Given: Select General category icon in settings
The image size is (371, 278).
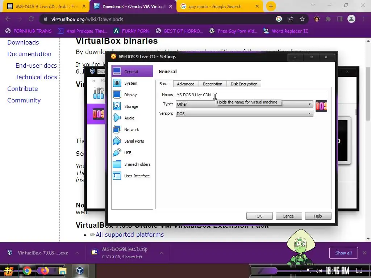Looking at the screenshot, I should point(117,71).
